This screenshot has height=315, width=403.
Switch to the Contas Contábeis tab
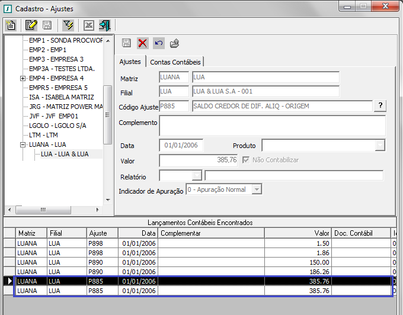click(x=175, y=62)
